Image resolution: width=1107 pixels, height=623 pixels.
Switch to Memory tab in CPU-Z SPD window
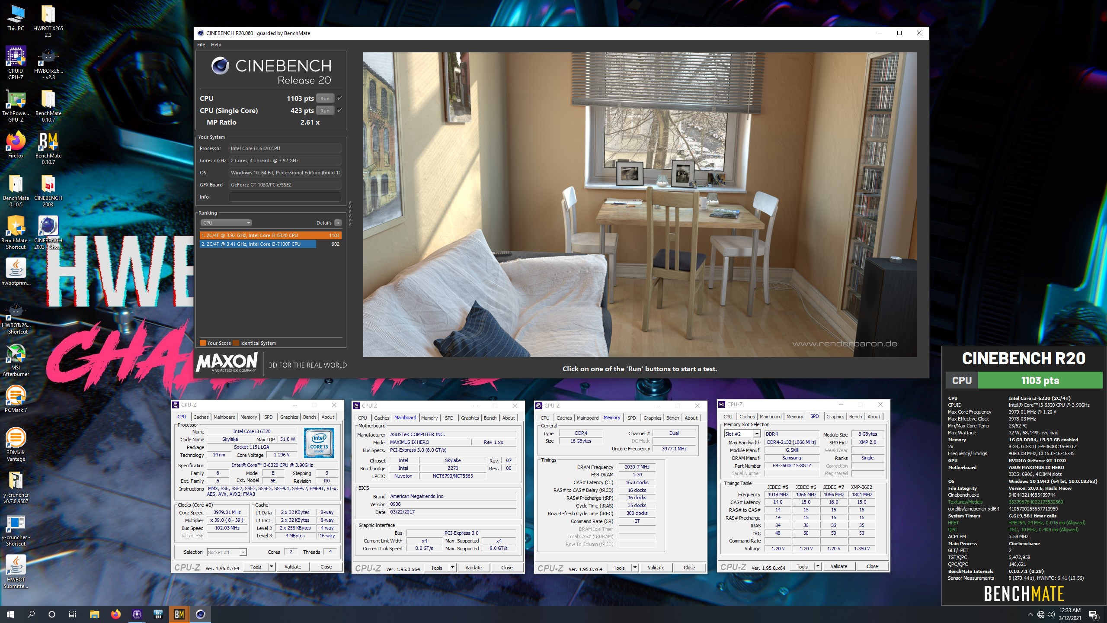(x=795, y=417)
